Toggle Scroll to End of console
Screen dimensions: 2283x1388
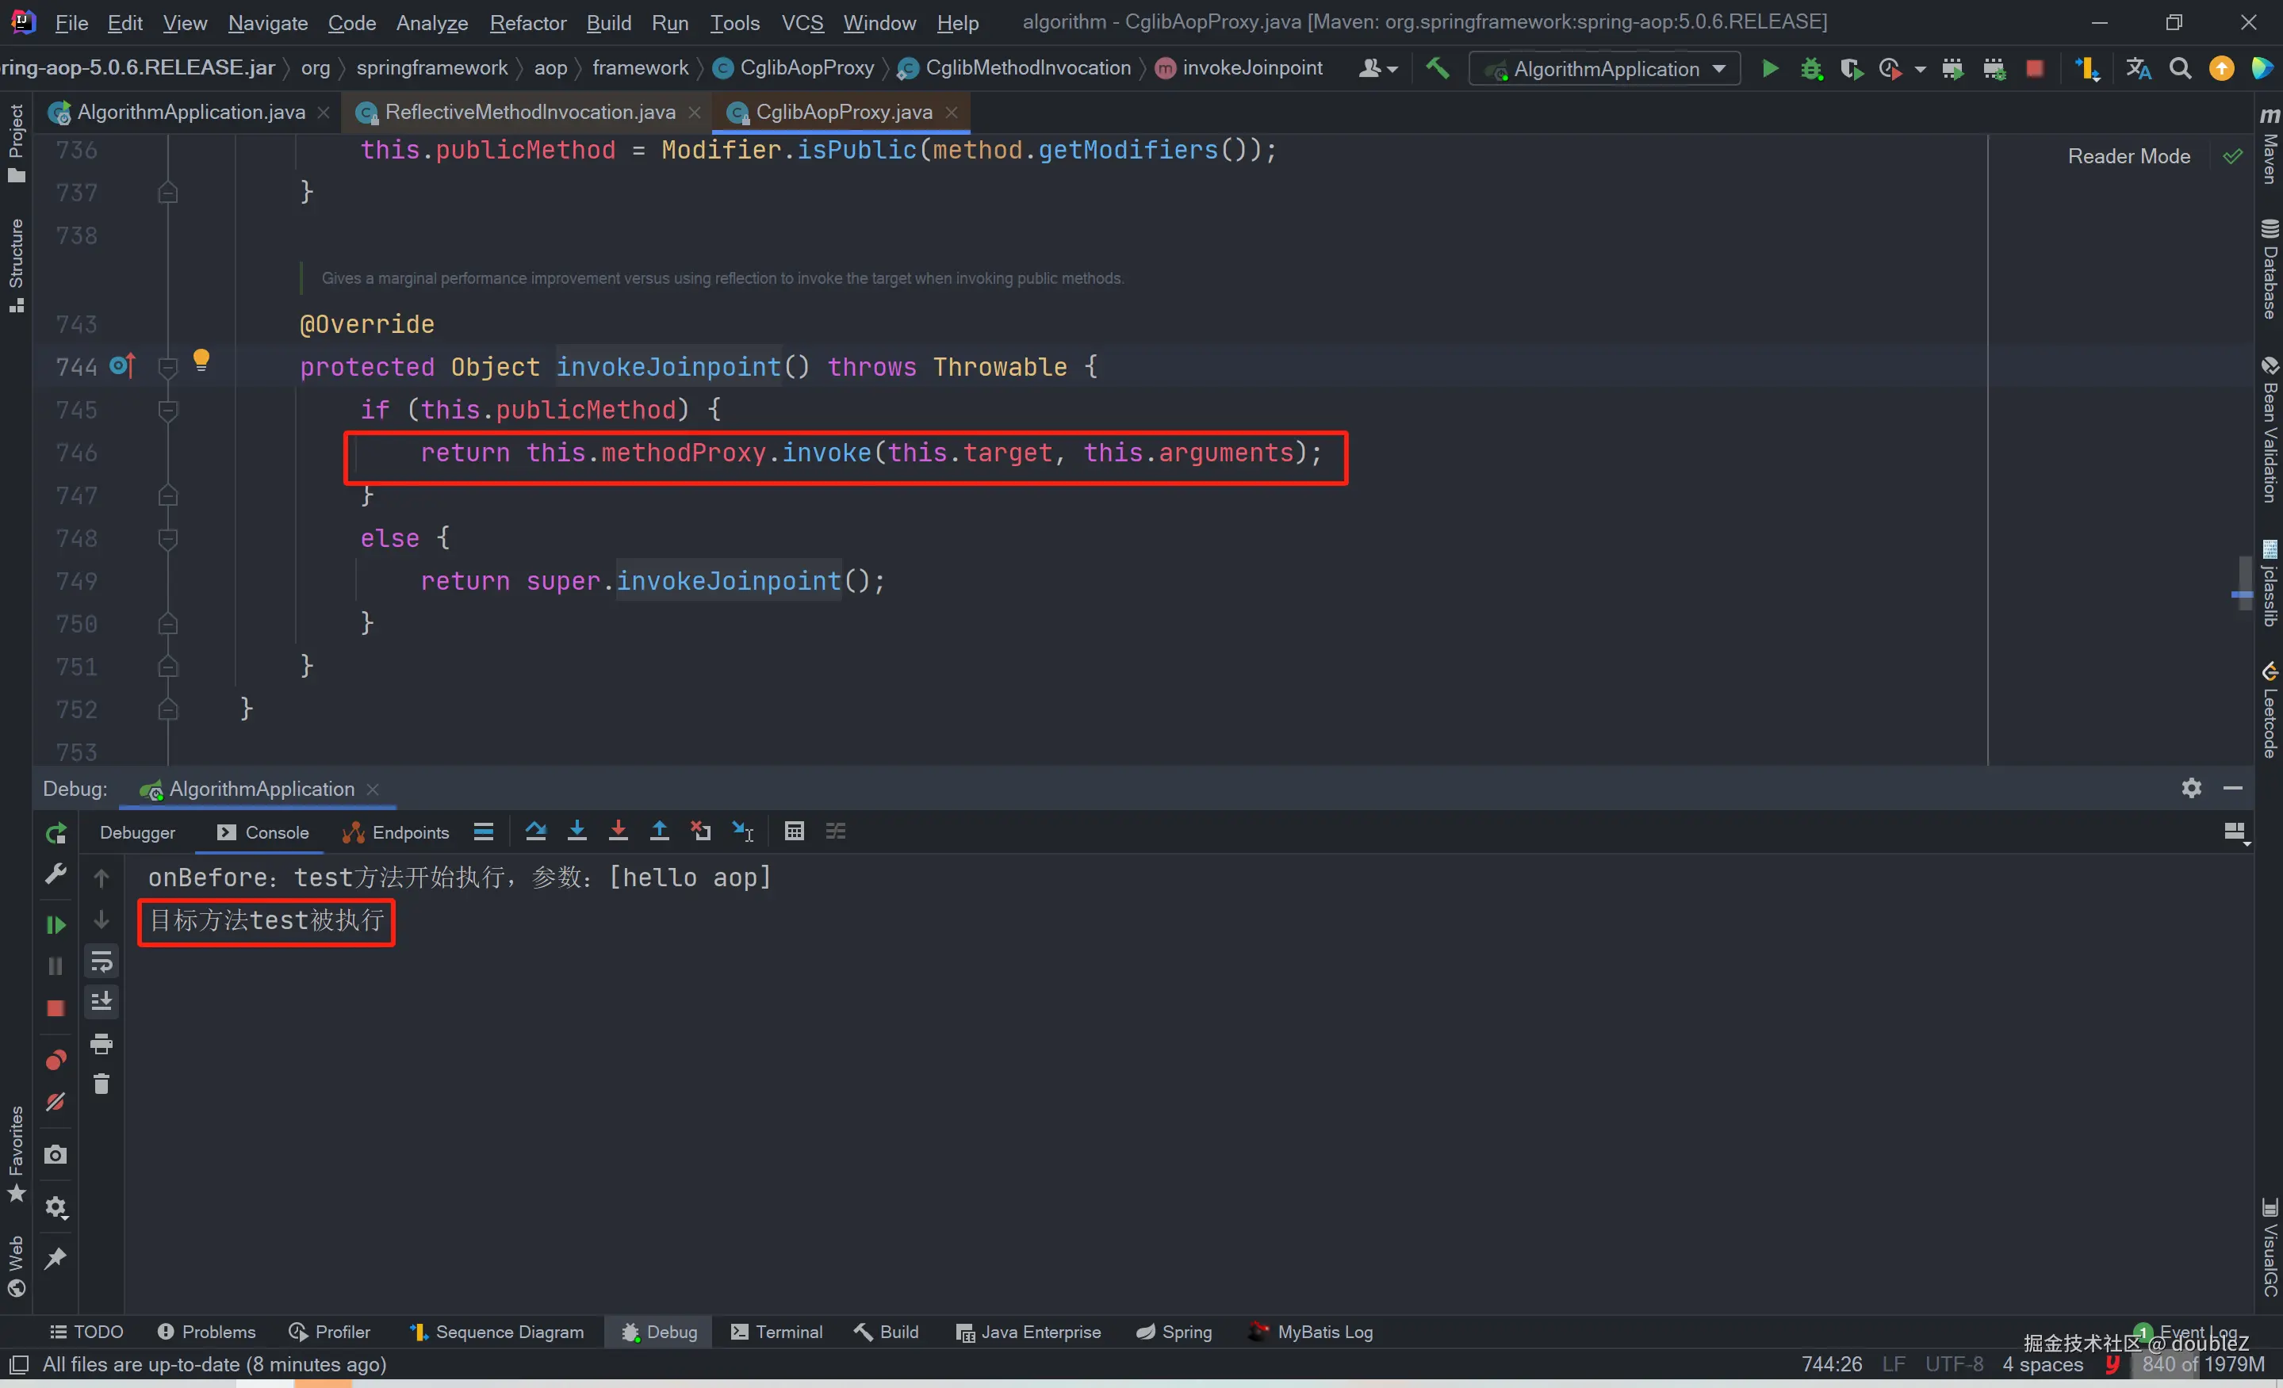pyautogui.click(x=101, y=1001)
